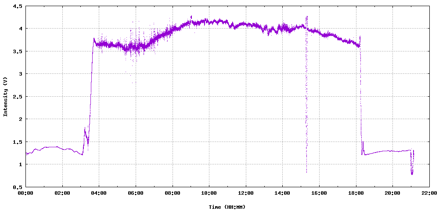Click the 'Intensity (V)' y-axis title
This screenshot has width=439, height=211.
5,96
